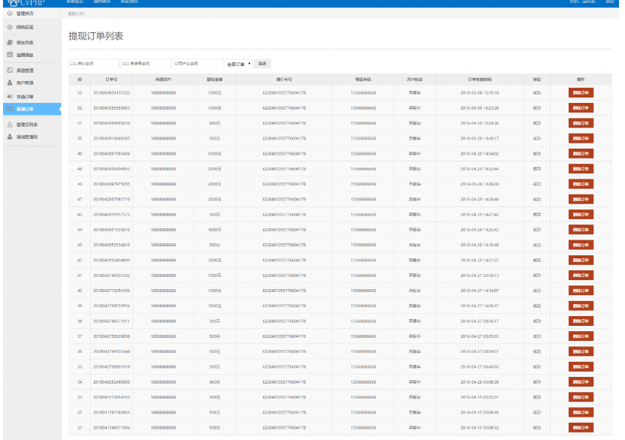Click the order ID search input field
Image resolution: width=625 pixels, height=440 pixels.
93,63
